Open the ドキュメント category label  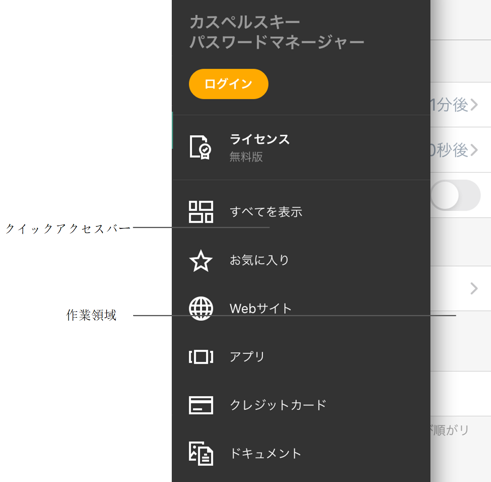pos(266,453)
